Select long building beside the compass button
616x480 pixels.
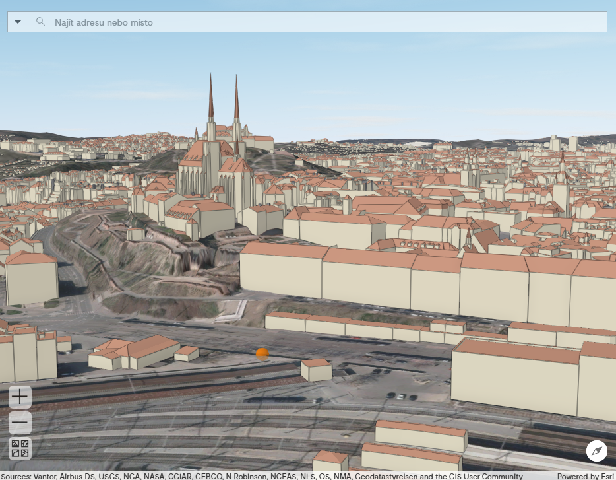click(421, 436)
